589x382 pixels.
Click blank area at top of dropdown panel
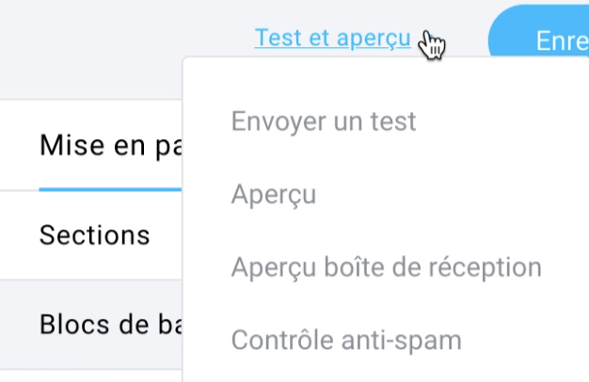click(386, 77)
